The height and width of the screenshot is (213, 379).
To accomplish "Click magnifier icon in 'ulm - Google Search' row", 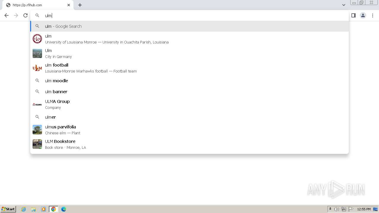I will 37,26.
